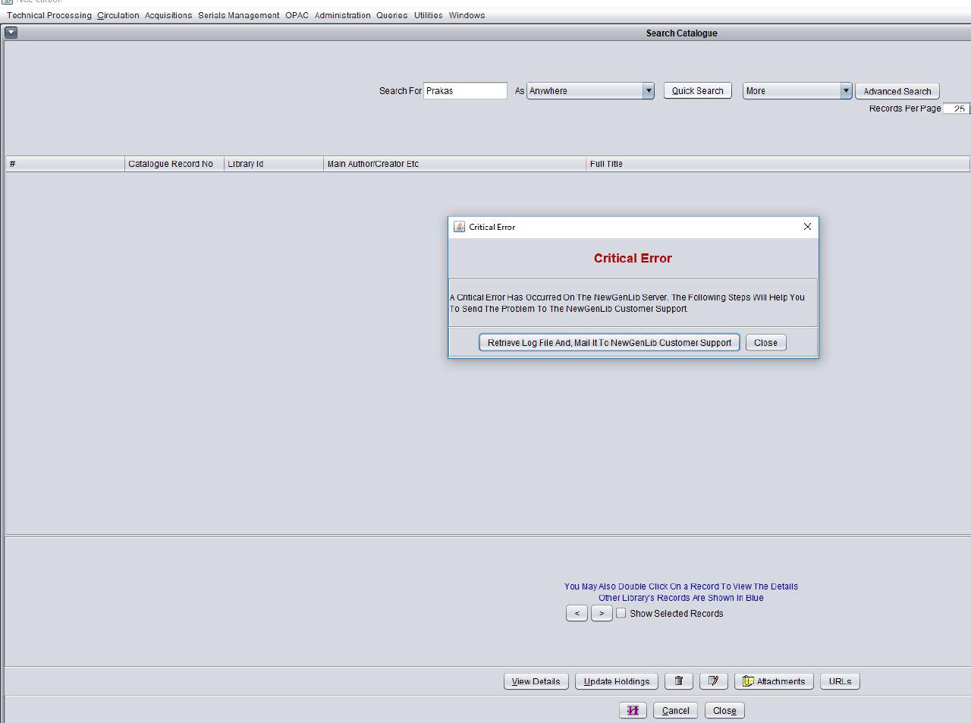Viewport: 971px width, 723px height.
Task: Click the Advanced Search button
Action: pos(897,91)
